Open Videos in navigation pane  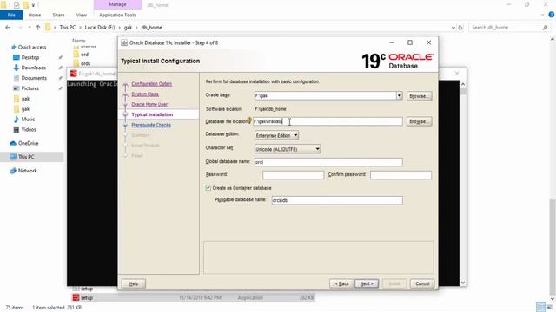(x=29, y=129)
